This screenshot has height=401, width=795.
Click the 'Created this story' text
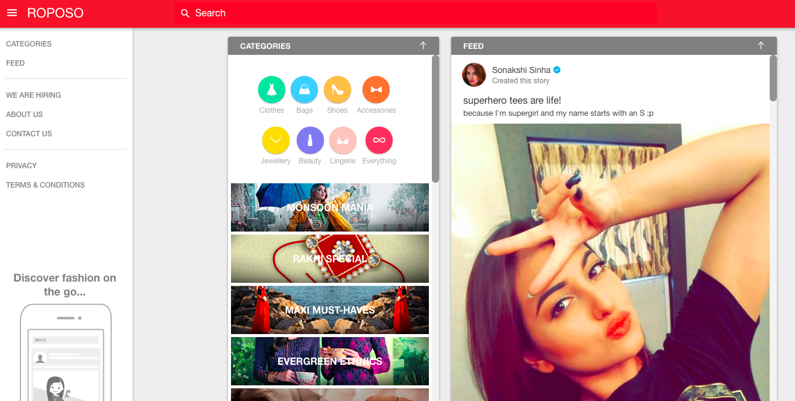(x=521, y=81)
